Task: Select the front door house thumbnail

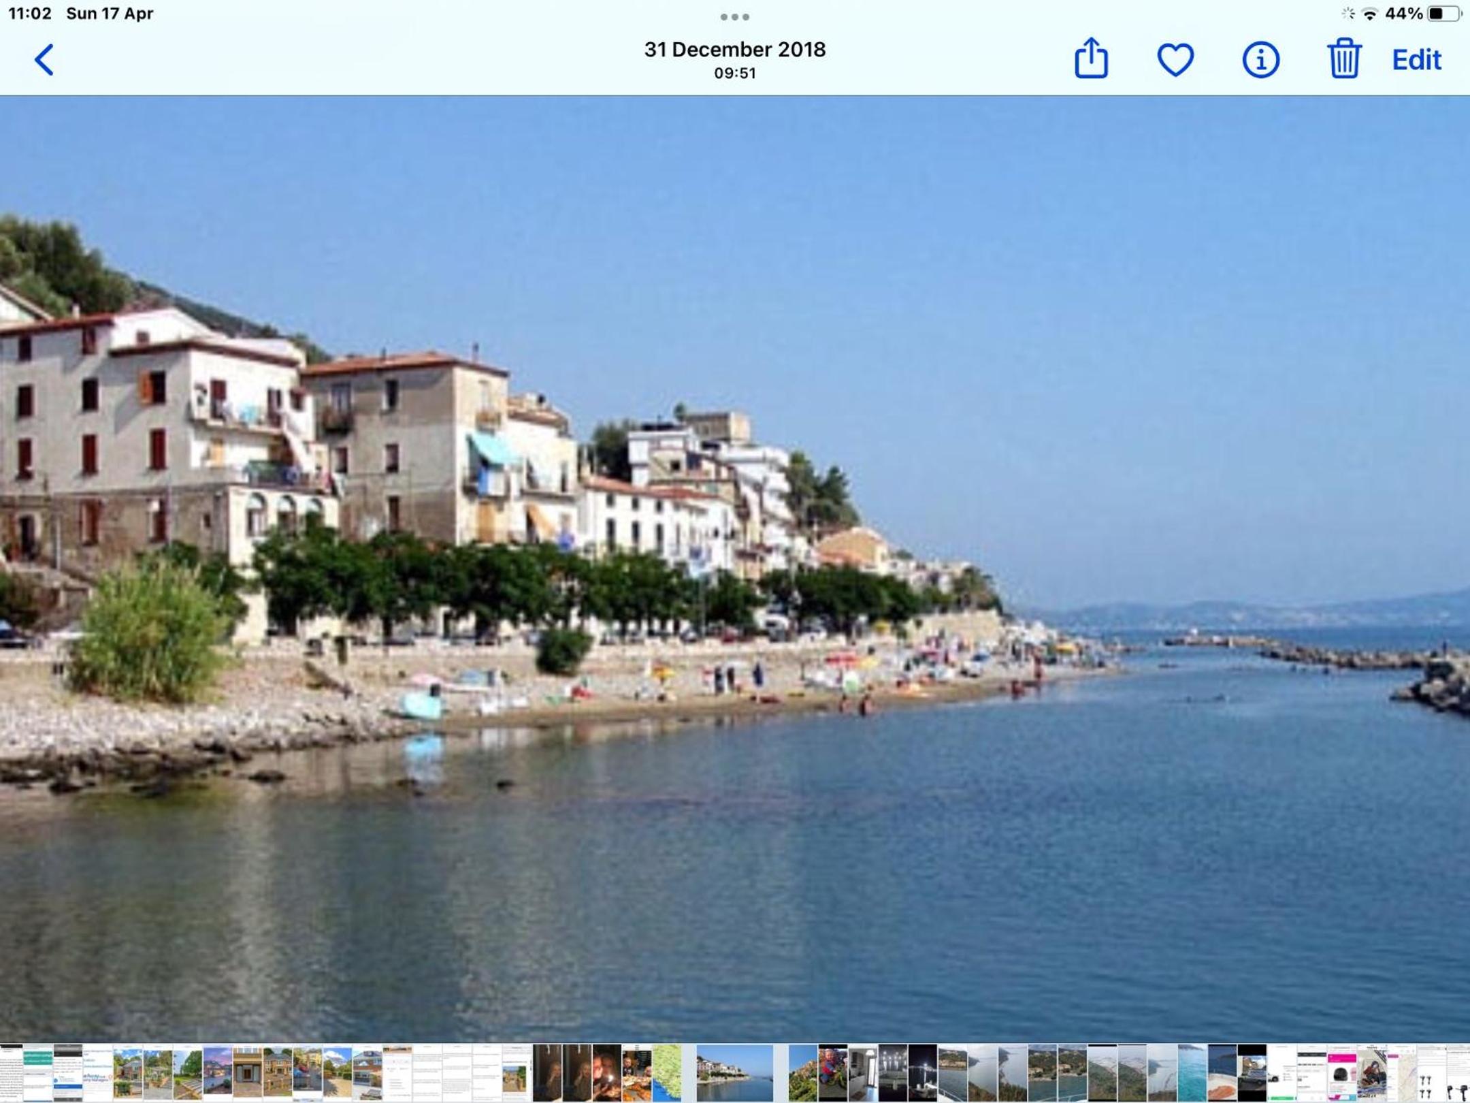Action: (248, 1073)
